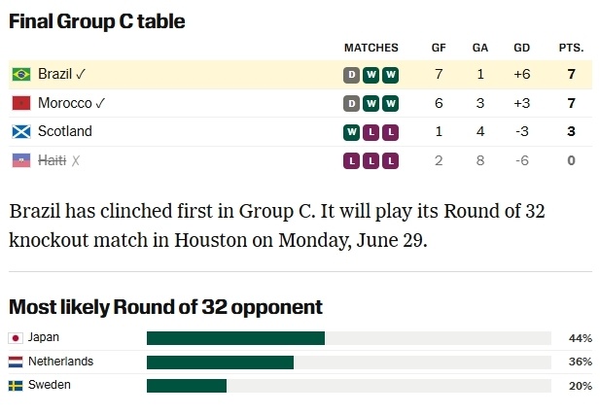The image size is (600, 414).
Task: Click the Netherlands 36% probability bar
Action: (349, 362)
